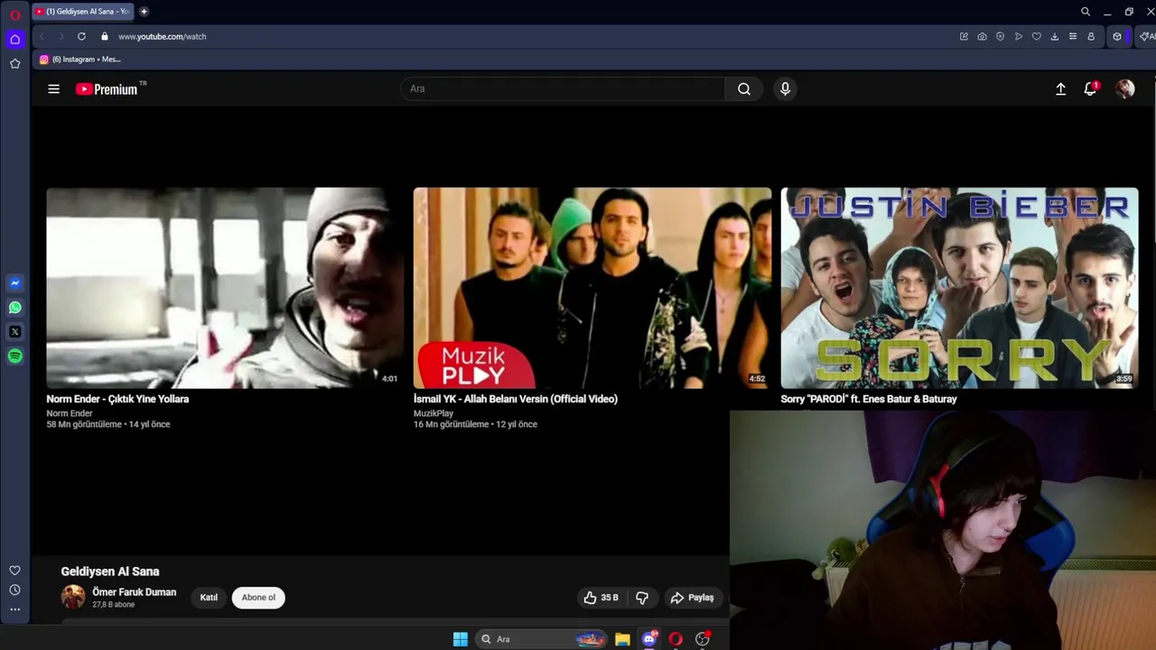
Task: Open the ad blocker shield icon
Action: tap(1000, 36)
